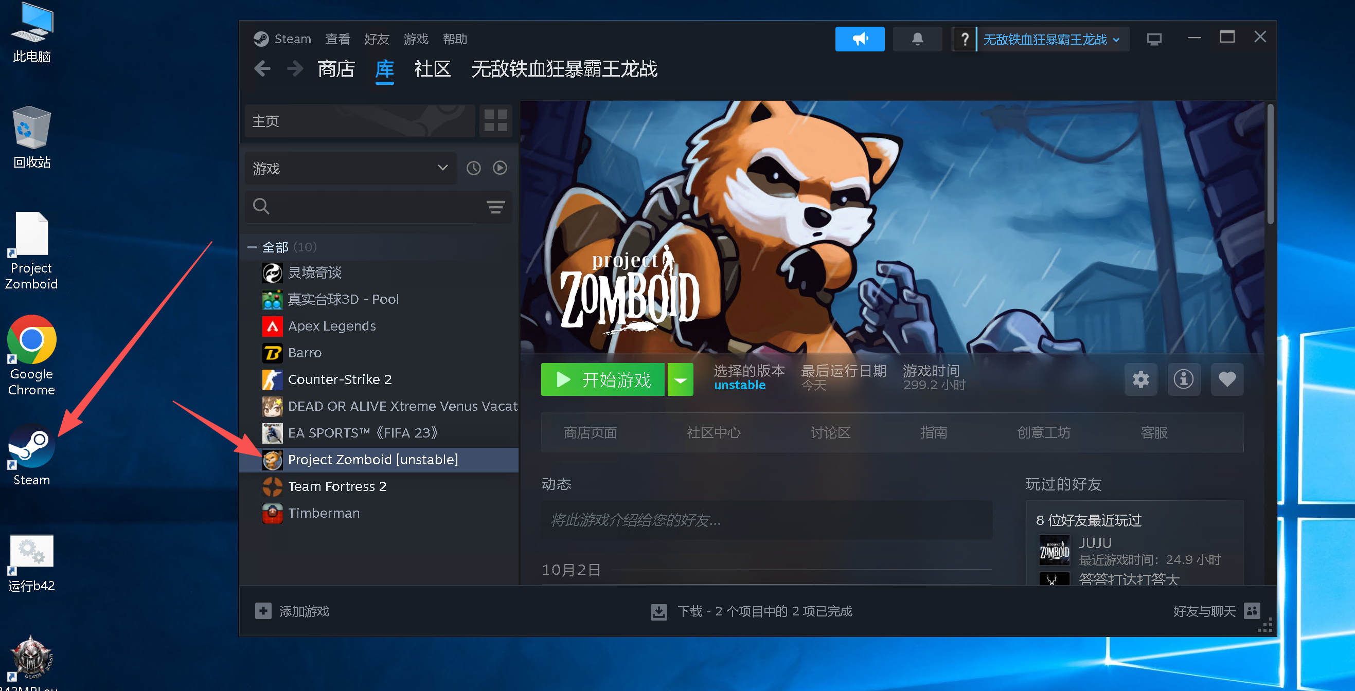Collapse the 全部 games category
This screenshot has width=1355, height=691.
coord(252,247)
